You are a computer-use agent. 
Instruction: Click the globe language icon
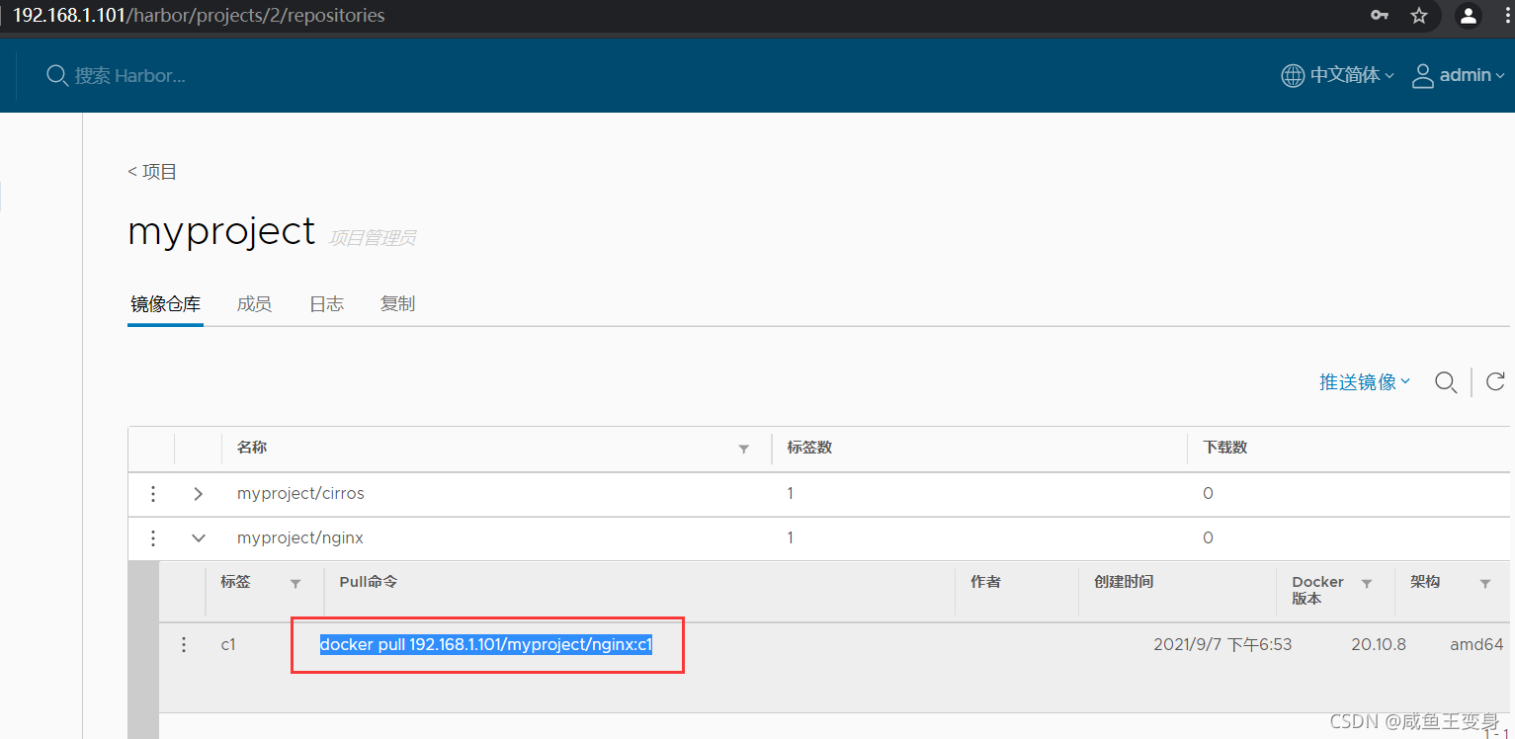point(1292,75)
